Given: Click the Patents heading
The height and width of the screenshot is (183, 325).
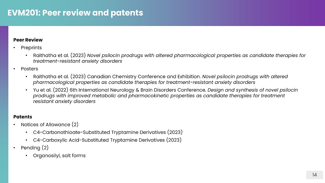Looking at the screenshot, I should tap(23, 117).
